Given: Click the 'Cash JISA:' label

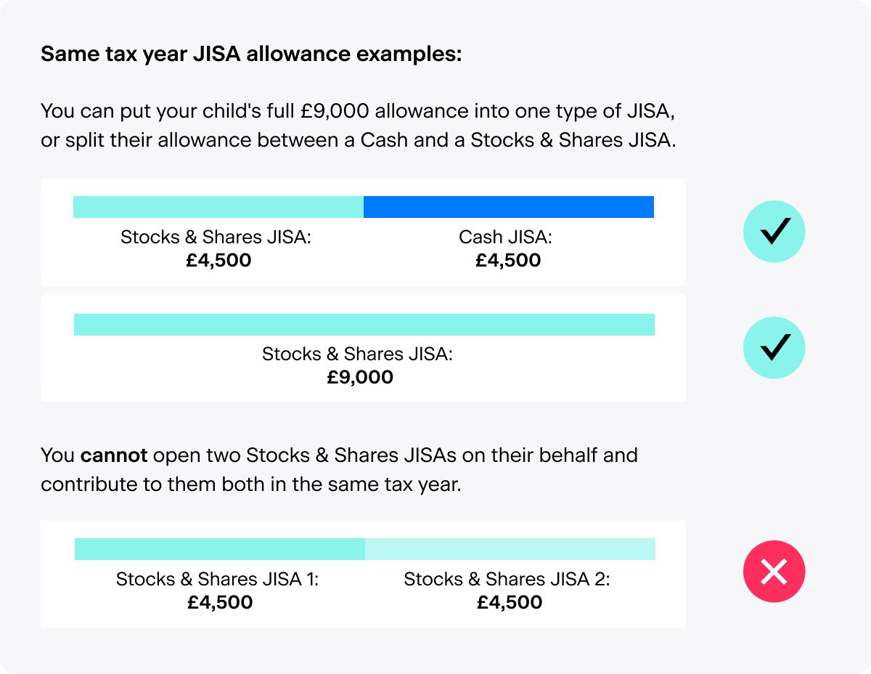Looking at the screenshot, I should 505,237.
